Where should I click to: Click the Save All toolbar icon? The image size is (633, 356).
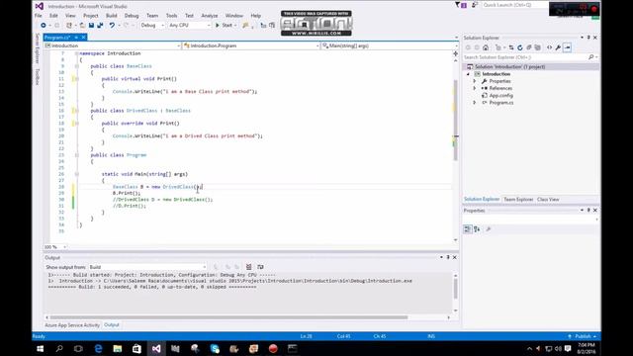[x=100, y=25]
